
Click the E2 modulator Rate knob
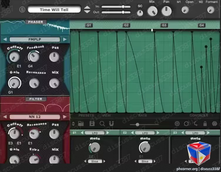145,147
